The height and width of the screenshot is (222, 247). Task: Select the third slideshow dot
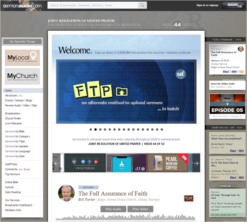100,129
